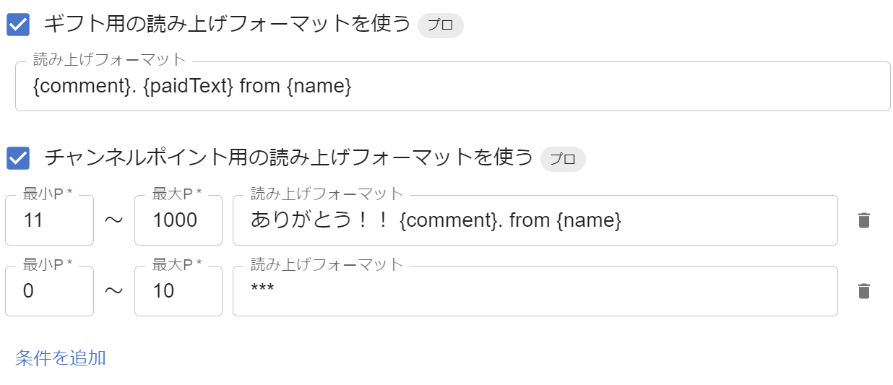Click the tilde separator between 0 and 10
893x385 pixels.
114,292
